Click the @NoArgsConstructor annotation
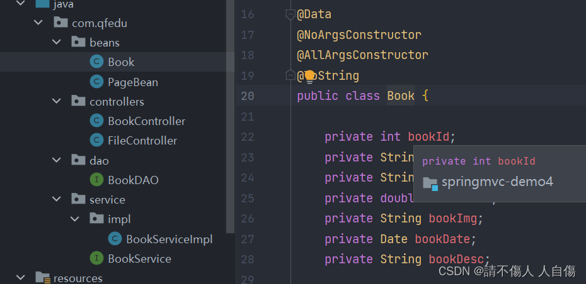 point(359,35)
